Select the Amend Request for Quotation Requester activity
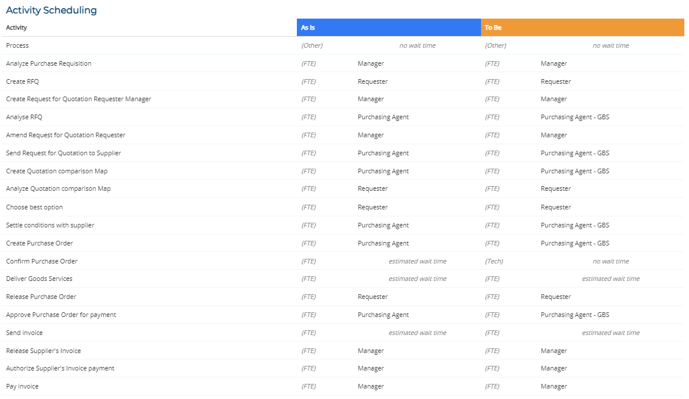The image size is (689, 399). [66, 135]
